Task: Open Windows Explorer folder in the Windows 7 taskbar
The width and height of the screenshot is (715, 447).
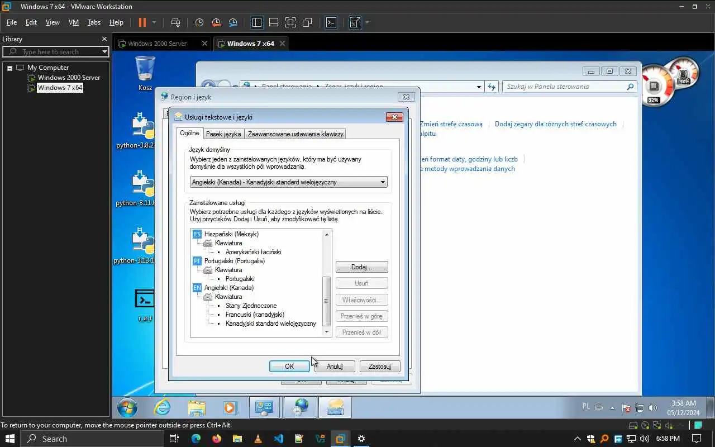Action: click(x=196, y=408)
